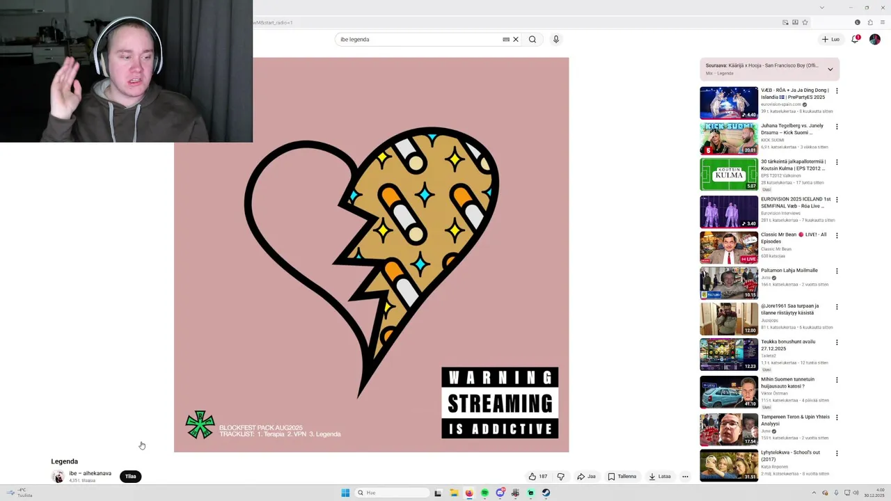The image size is (891, 501).
Task: Open the browser tab list dropdown arrow
Action: coord(822,7)
